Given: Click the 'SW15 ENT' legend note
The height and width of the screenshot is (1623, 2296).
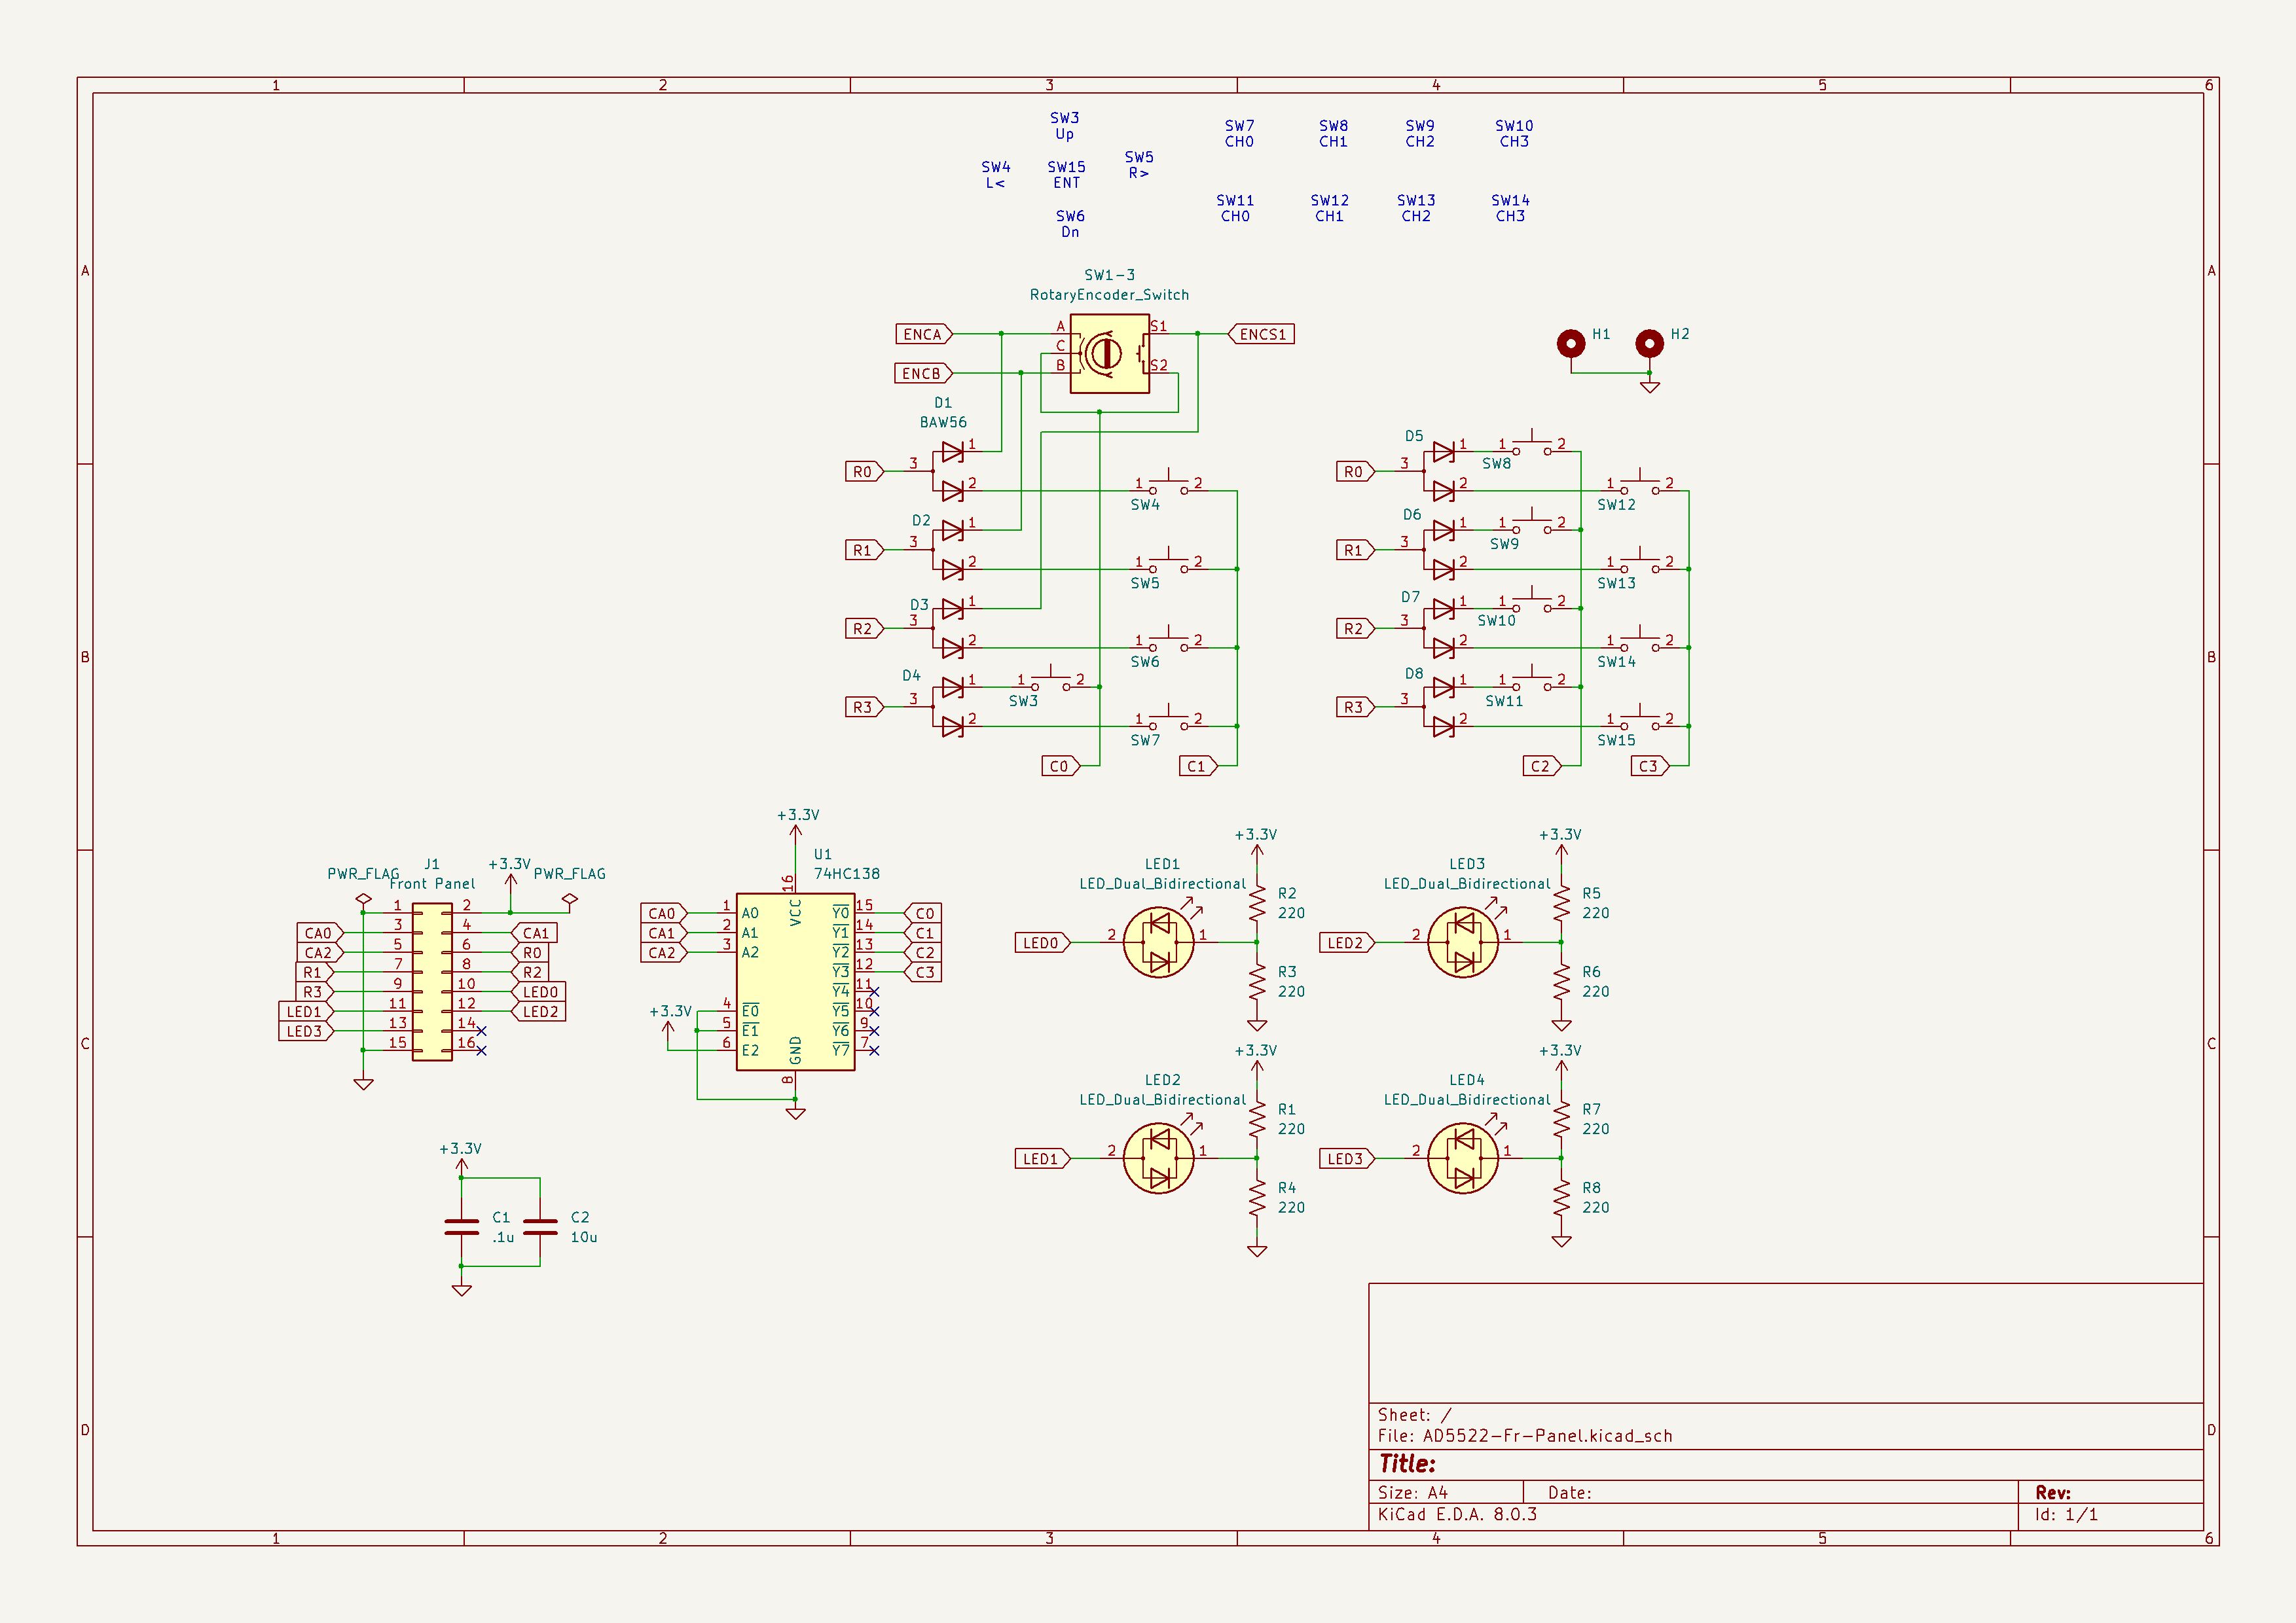Looking at the screenshot, I should (x=1066, y=175).
